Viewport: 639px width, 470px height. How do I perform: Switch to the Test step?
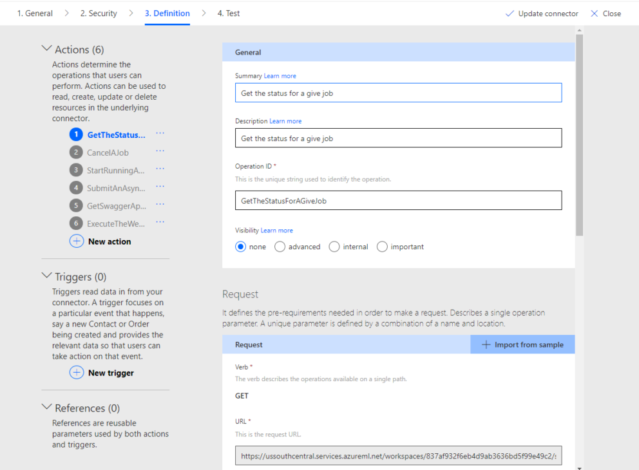(x=228, y=13)
